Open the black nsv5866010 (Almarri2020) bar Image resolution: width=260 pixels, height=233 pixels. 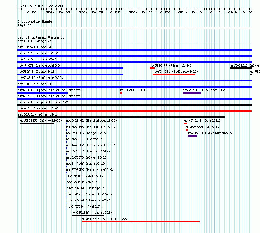click(122, 117)
